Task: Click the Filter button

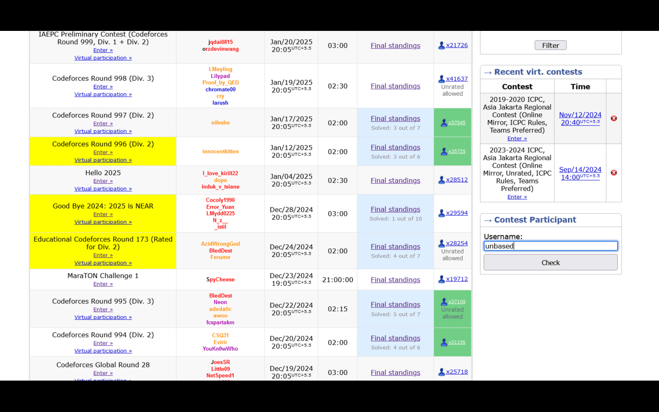Action: [550, 45]
